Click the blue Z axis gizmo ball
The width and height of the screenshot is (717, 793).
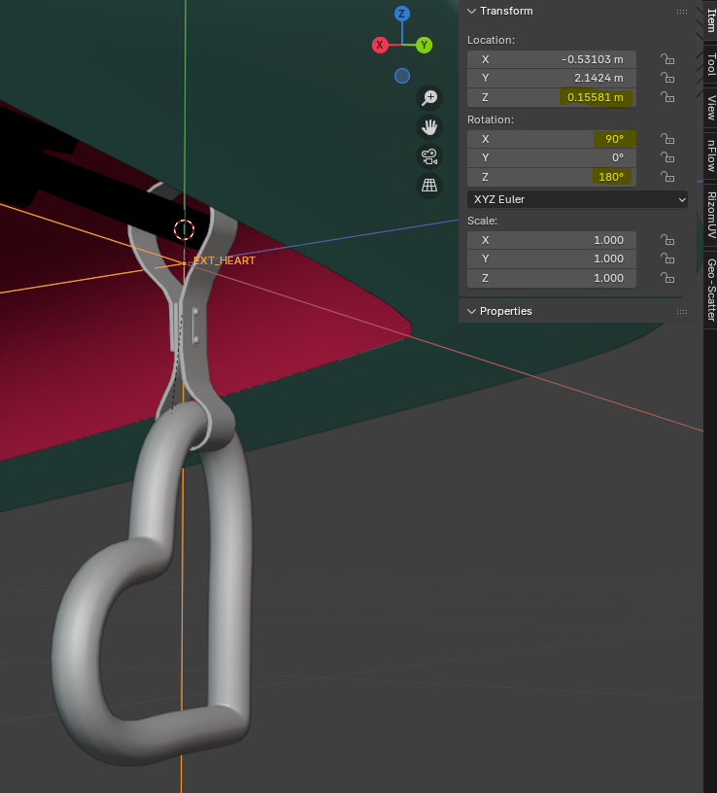coord(401,14)
